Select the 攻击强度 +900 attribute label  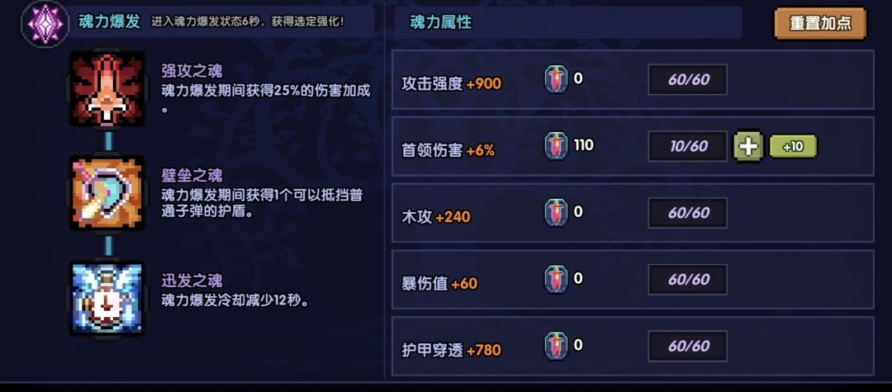coord(451,83)
